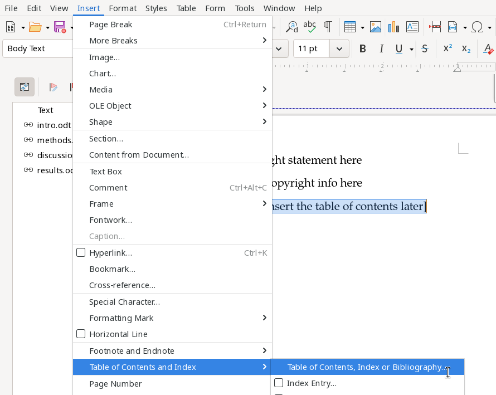Click the Insert Table icon
The height and width of the screenshot is (395, 496).
tap(350, 27)
